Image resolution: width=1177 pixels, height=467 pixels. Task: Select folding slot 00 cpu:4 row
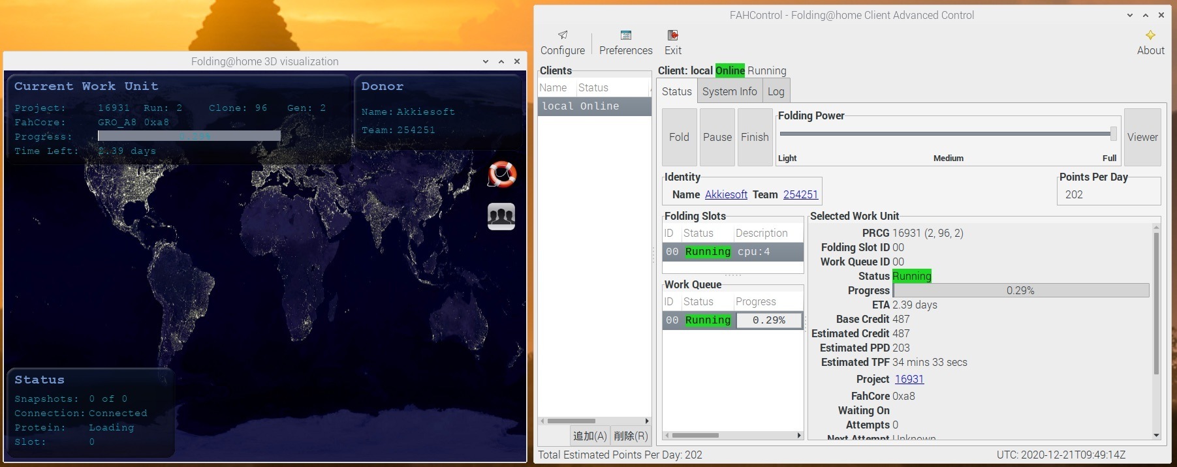click(732, 252)
